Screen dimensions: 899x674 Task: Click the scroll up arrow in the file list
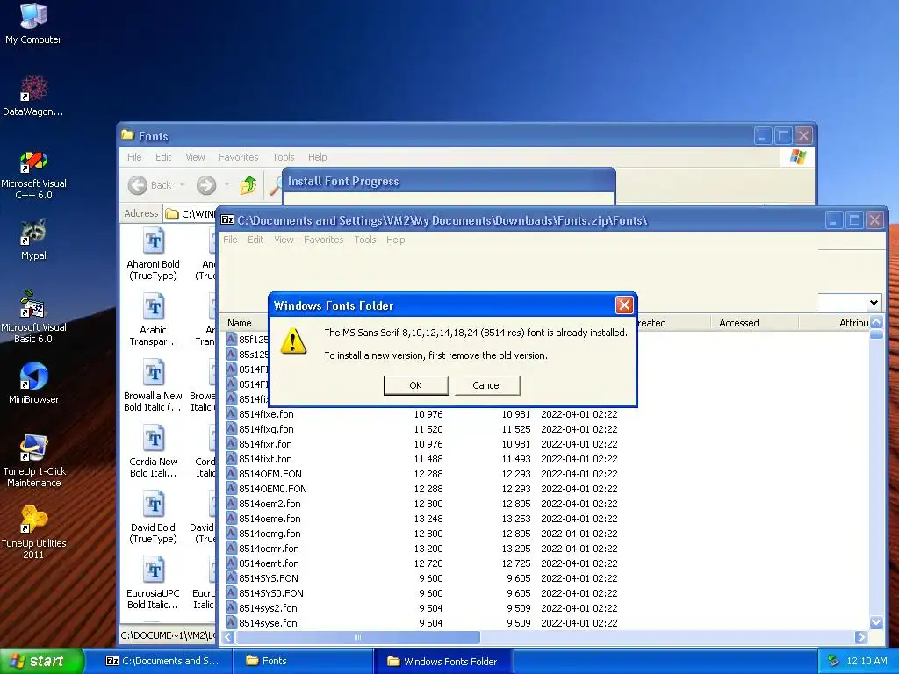(x=876, y=322)
